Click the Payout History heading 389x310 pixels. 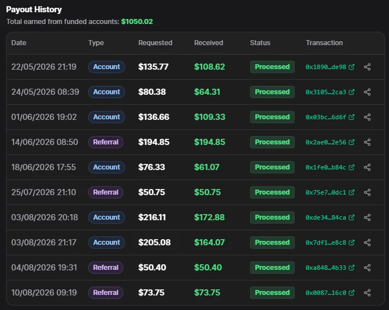click(x=33, y=9)
